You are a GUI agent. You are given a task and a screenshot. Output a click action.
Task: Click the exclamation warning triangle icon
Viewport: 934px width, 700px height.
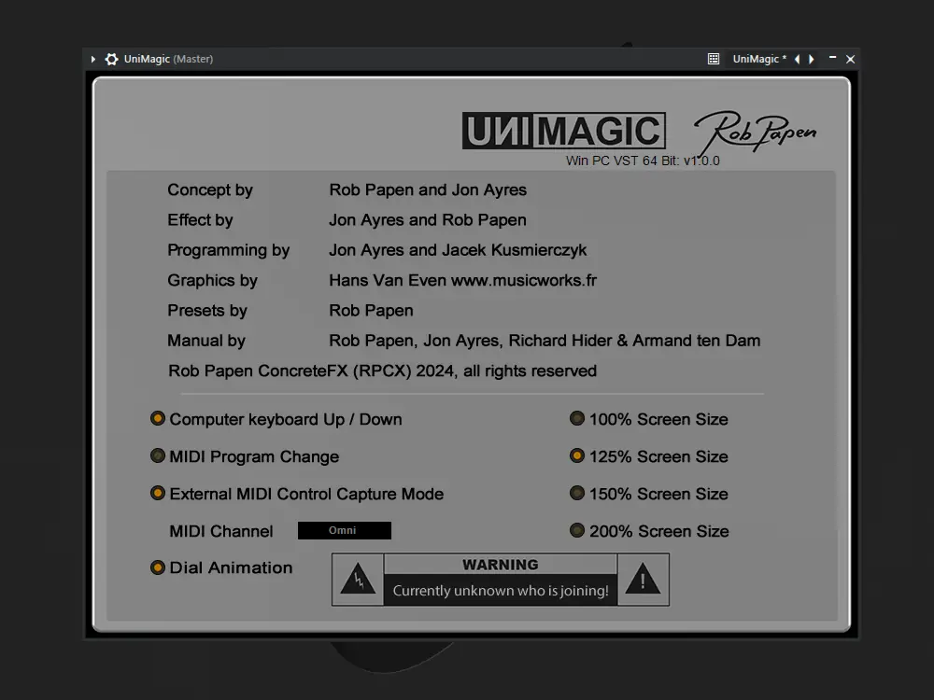coord(643,580)
